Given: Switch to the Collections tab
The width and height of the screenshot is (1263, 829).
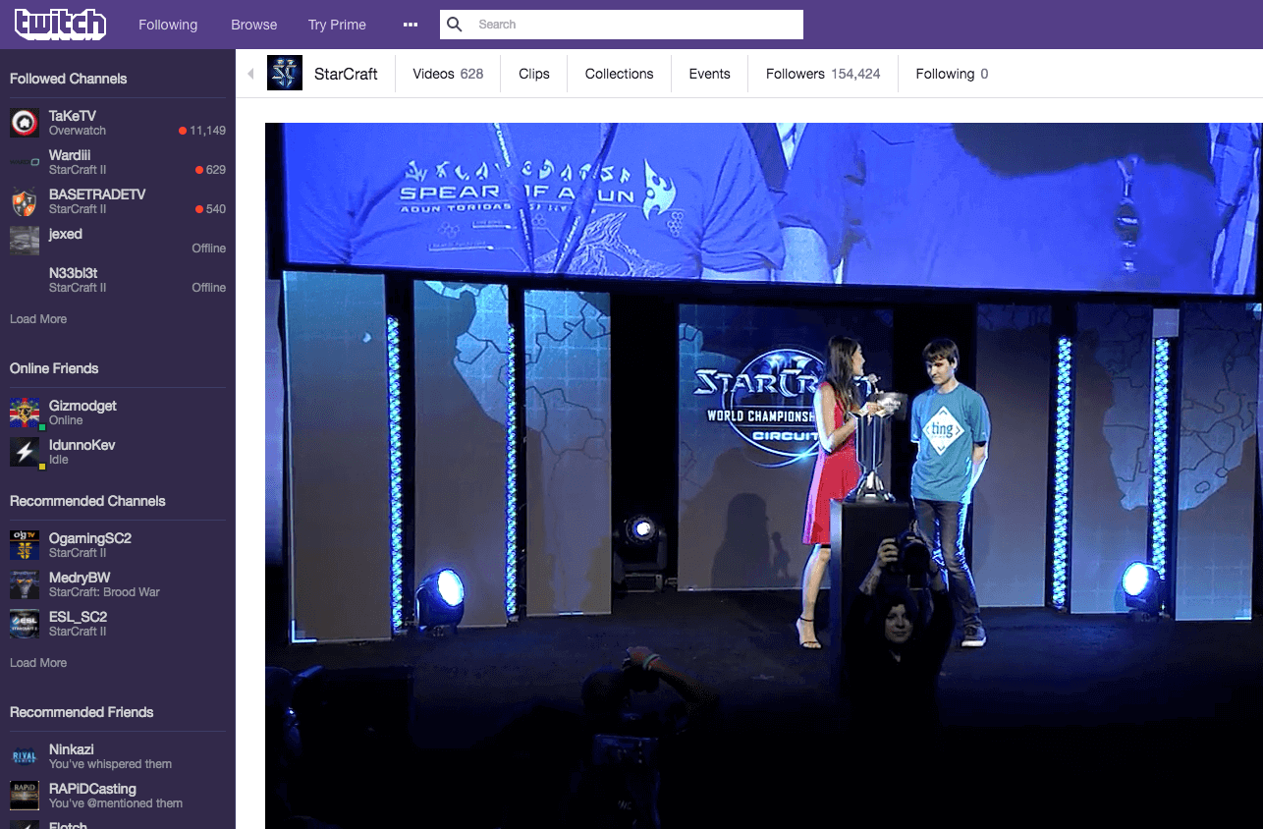Looking at the screenshot, I should [619, 74].
